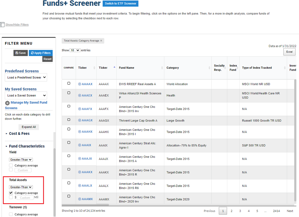Sort the Socially Resp. column

pyautogui.click(x=225, y=68)
